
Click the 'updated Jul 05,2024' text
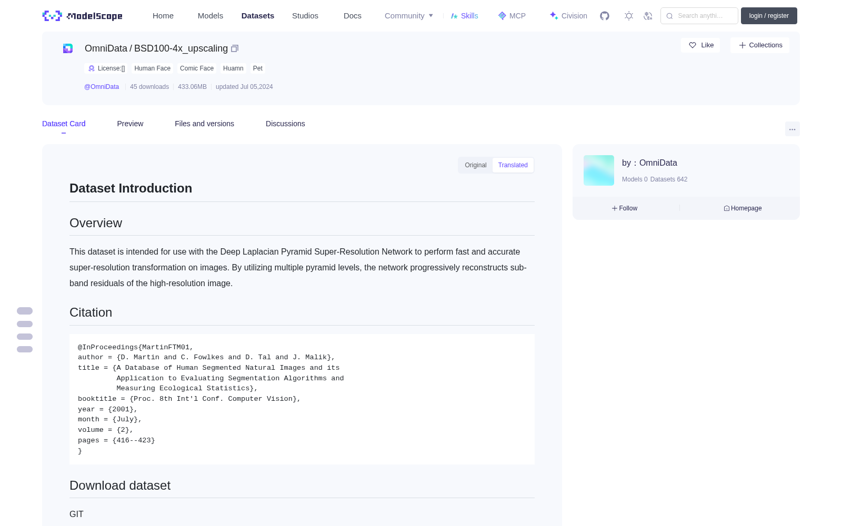244,87
